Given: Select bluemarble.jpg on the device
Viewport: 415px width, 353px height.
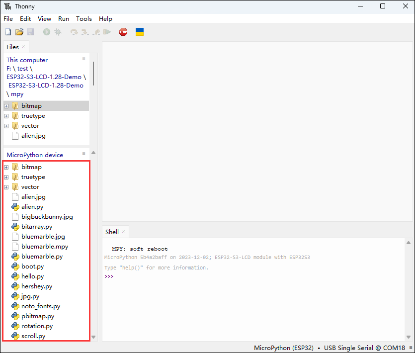Looking at the screenshot, I should (x=43, y=237).
